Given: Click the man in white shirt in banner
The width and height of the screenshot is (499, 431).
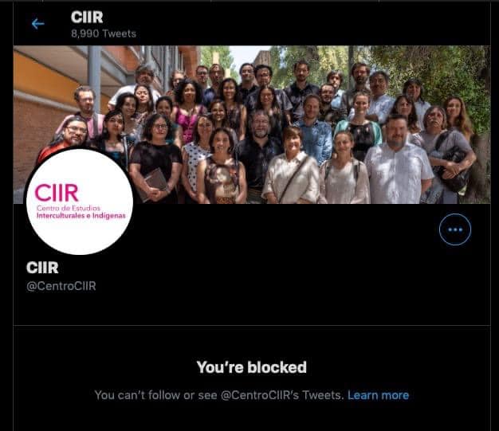Looking at the screenshot, I should (x=398, y=161).
